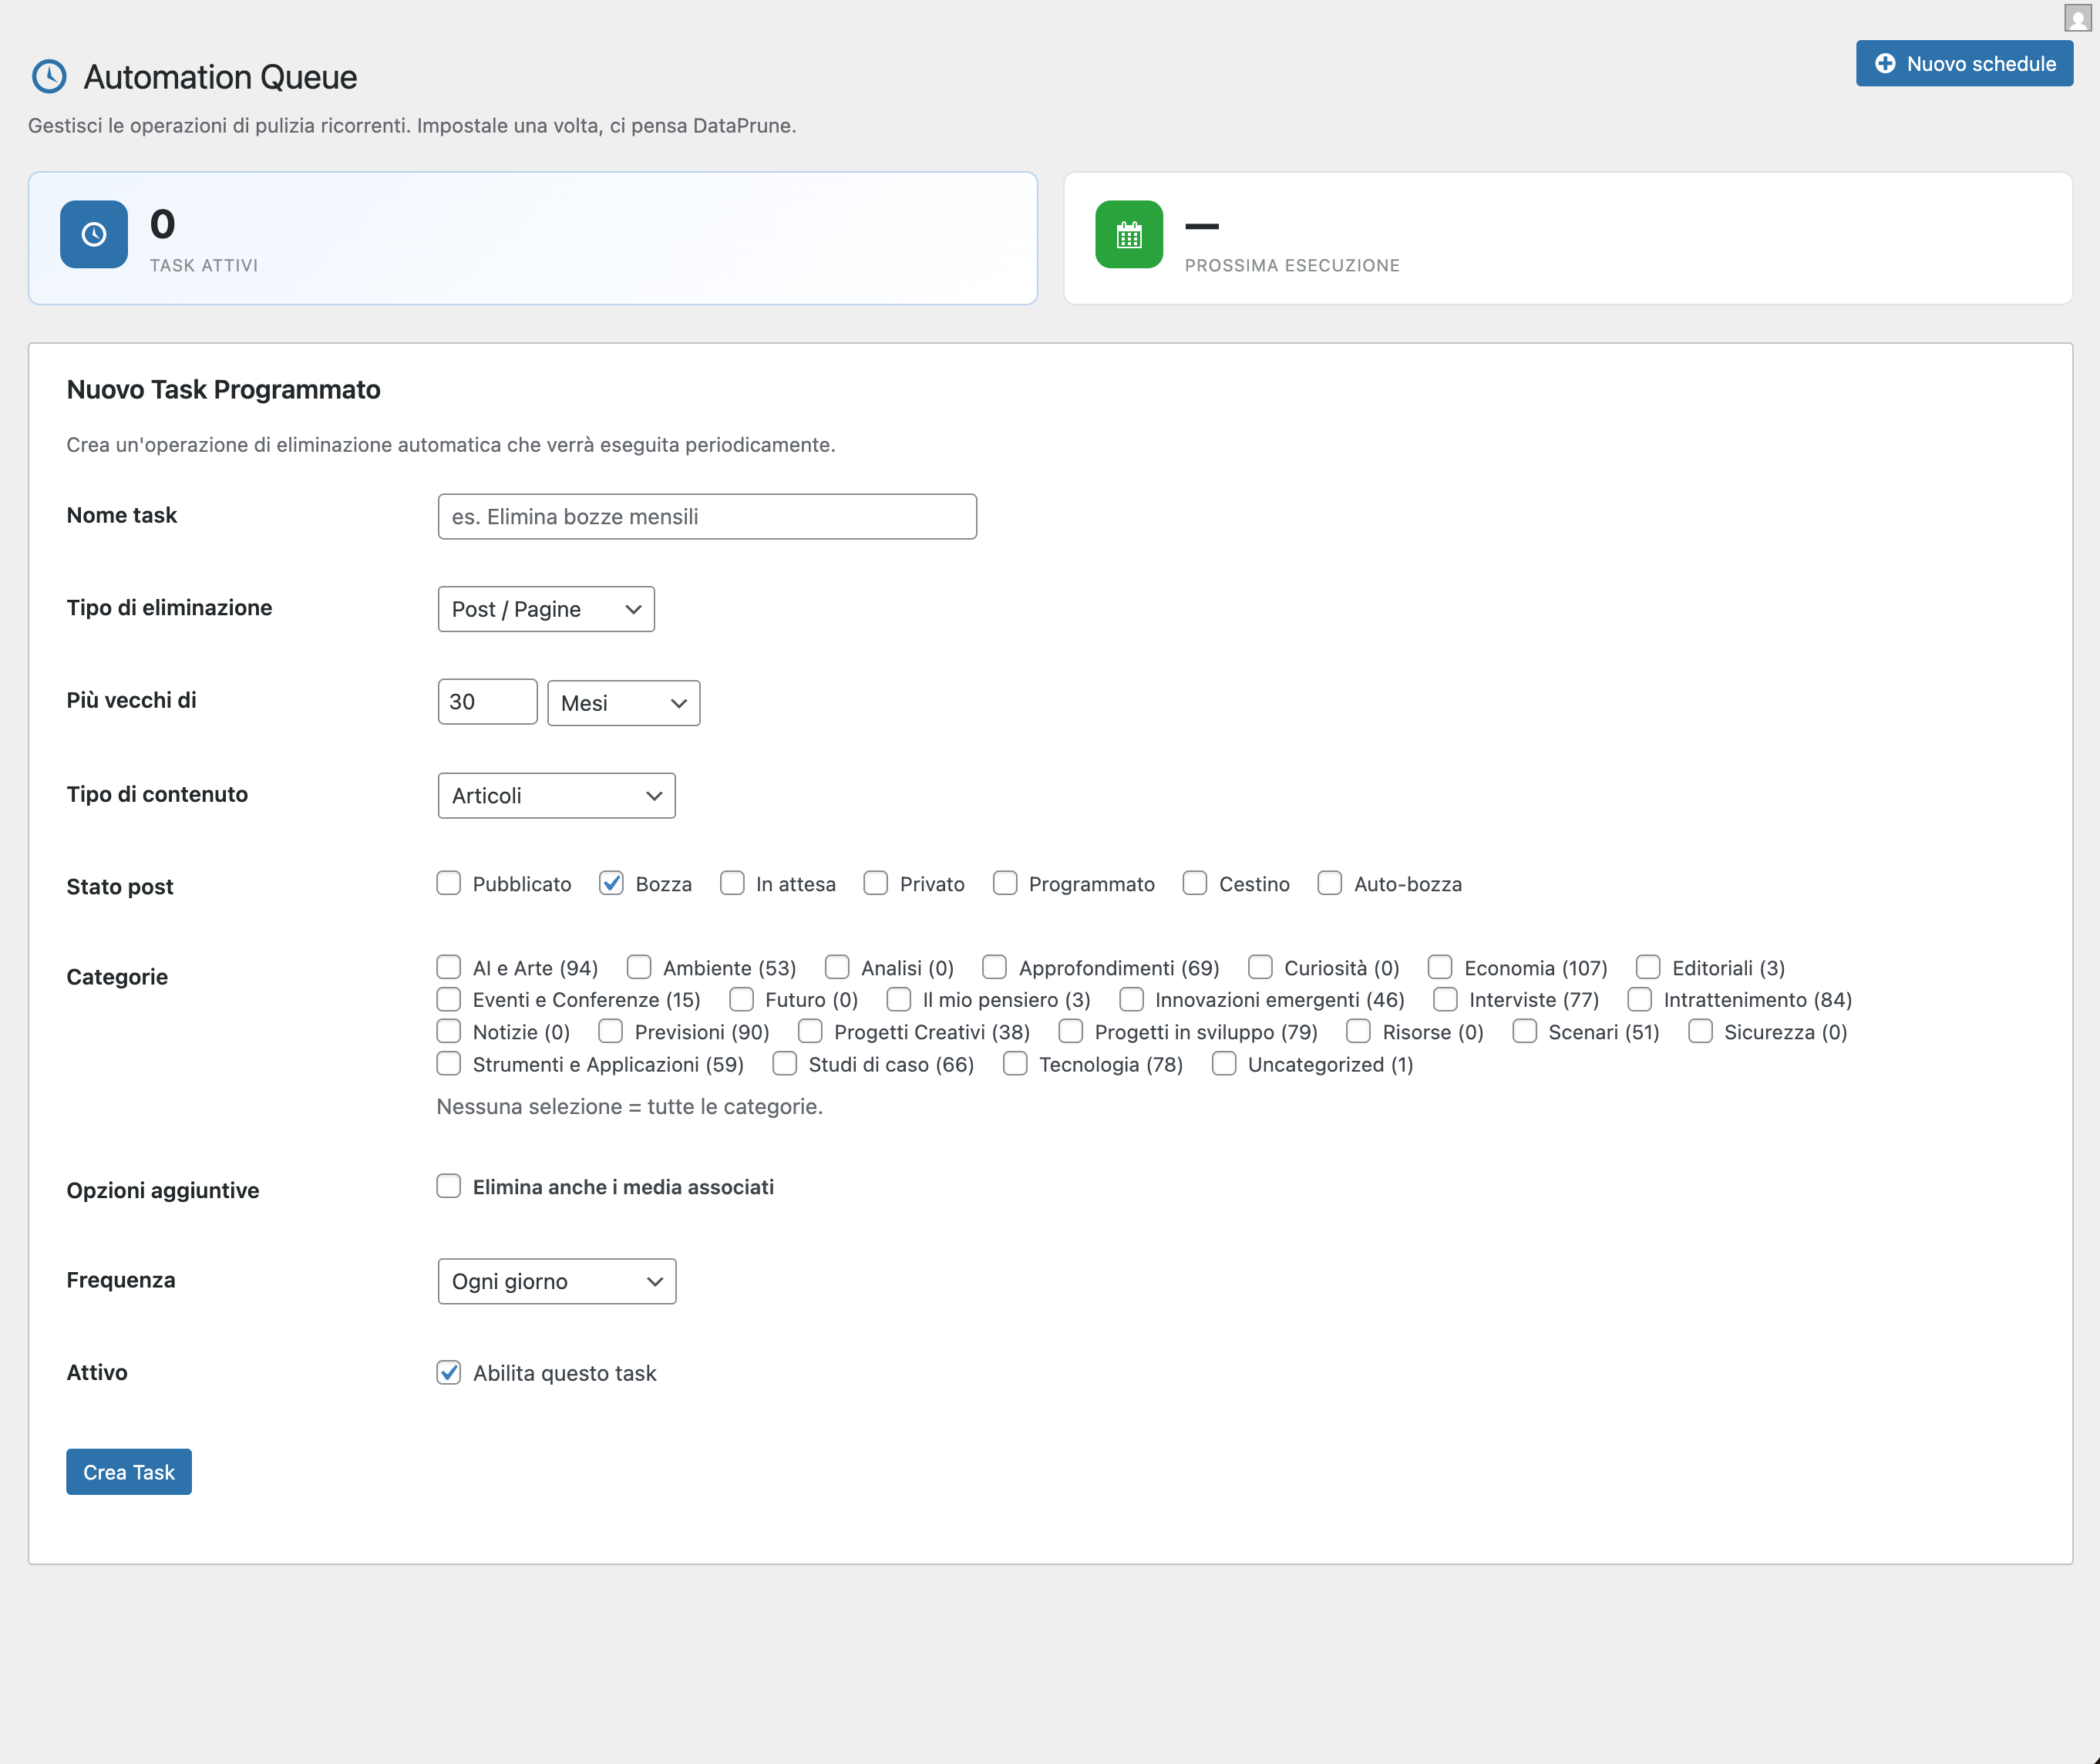Check Elimina anche i media associati

pos(449,1186)
